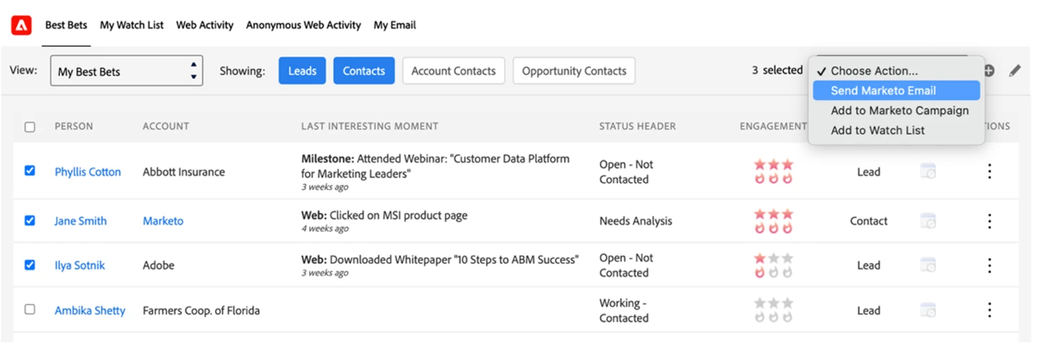This screenshot has height=346, width=1040.
Task: Select Send Marketo Email from dropdown
Action: pos(883,91)
